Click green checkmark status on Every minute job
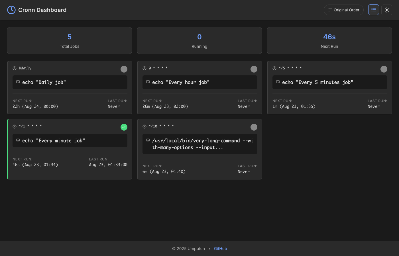The height and width of the screenshot is (256, 399). (x=124, y=127)
